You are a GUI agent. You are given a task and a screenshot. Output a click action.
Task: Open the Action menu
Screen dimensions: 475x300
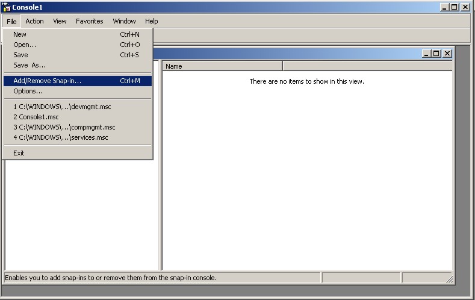pos(34,21)
